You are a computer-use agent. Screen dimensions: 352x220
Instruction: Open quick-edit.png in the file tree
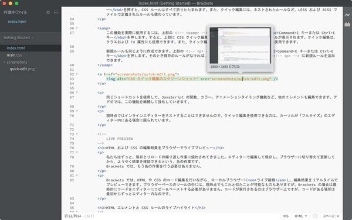[22, 69]
